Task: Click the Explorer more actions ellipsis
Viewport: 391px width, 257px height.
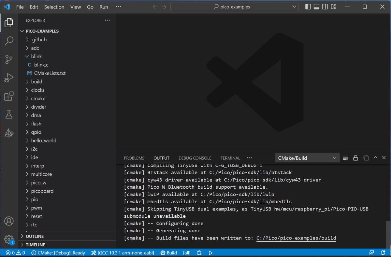Action: [x=107, y=20]
